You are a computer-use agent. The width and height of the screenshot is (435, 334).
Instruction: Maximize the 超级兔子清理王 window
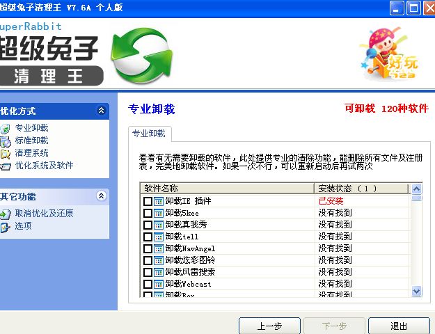coord(413,8)
